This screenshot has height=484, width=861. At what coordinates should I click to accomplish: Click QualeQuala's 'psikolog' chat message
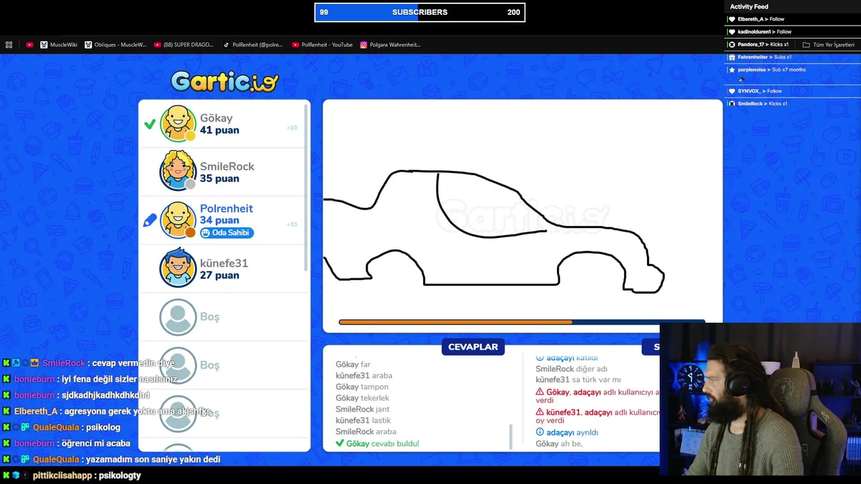tap(103, 427)
